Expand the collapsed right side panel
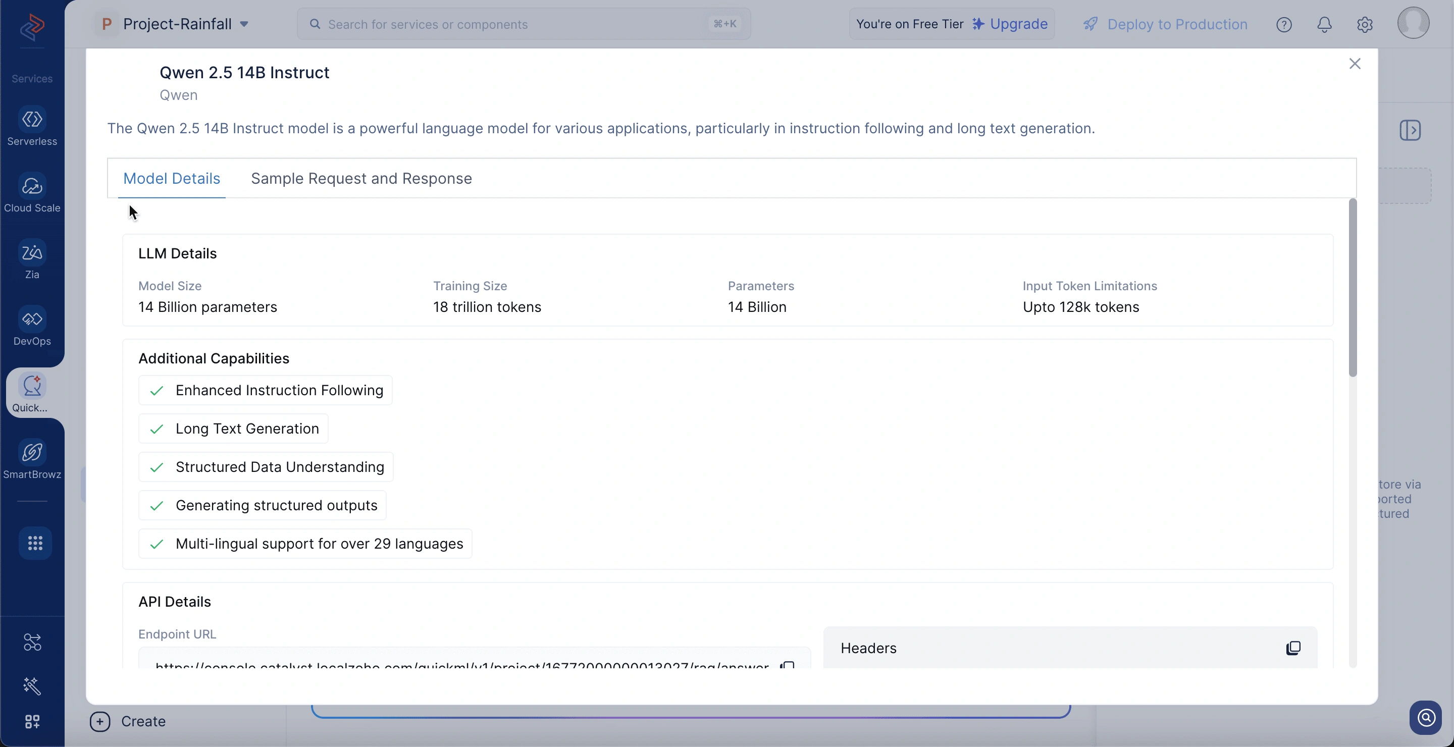Viewport: 1454px width, 747px height. 1410,130
